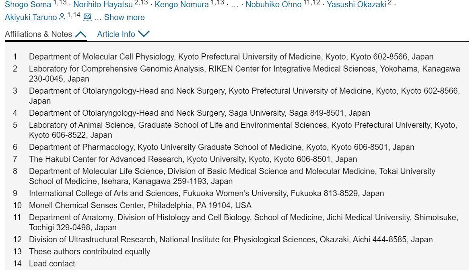
Task: Expand Article Info using the down chevron
Action: (x=144, y=34)
